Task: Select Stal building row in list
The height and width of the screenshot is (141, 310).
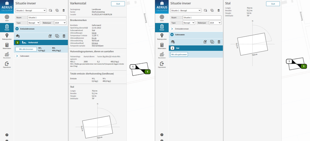Action: (x=196, y=48)
